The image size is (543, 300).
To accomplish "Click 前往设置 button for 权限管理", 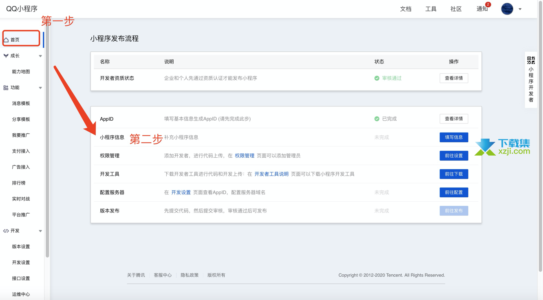I will [x=454, y=156].
